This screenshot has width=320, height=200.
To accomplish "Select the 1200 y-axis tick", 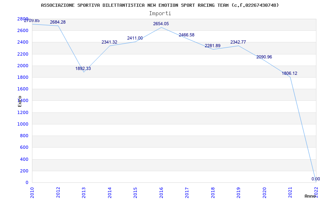I will click(x=23, y=112).
